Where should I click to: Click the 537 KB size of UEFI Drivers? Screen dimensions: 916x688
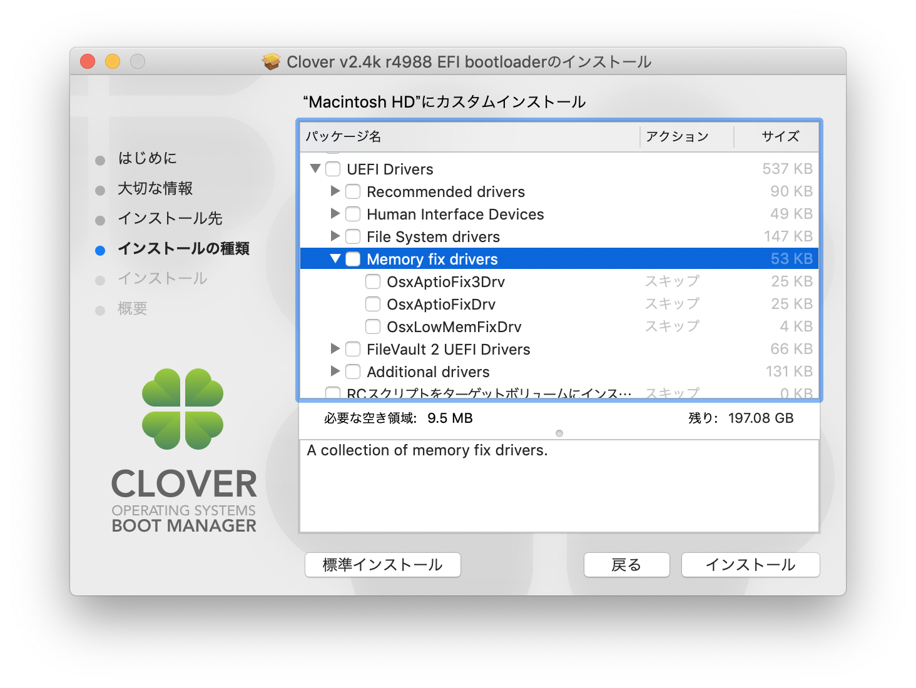[x=787, y=169]
